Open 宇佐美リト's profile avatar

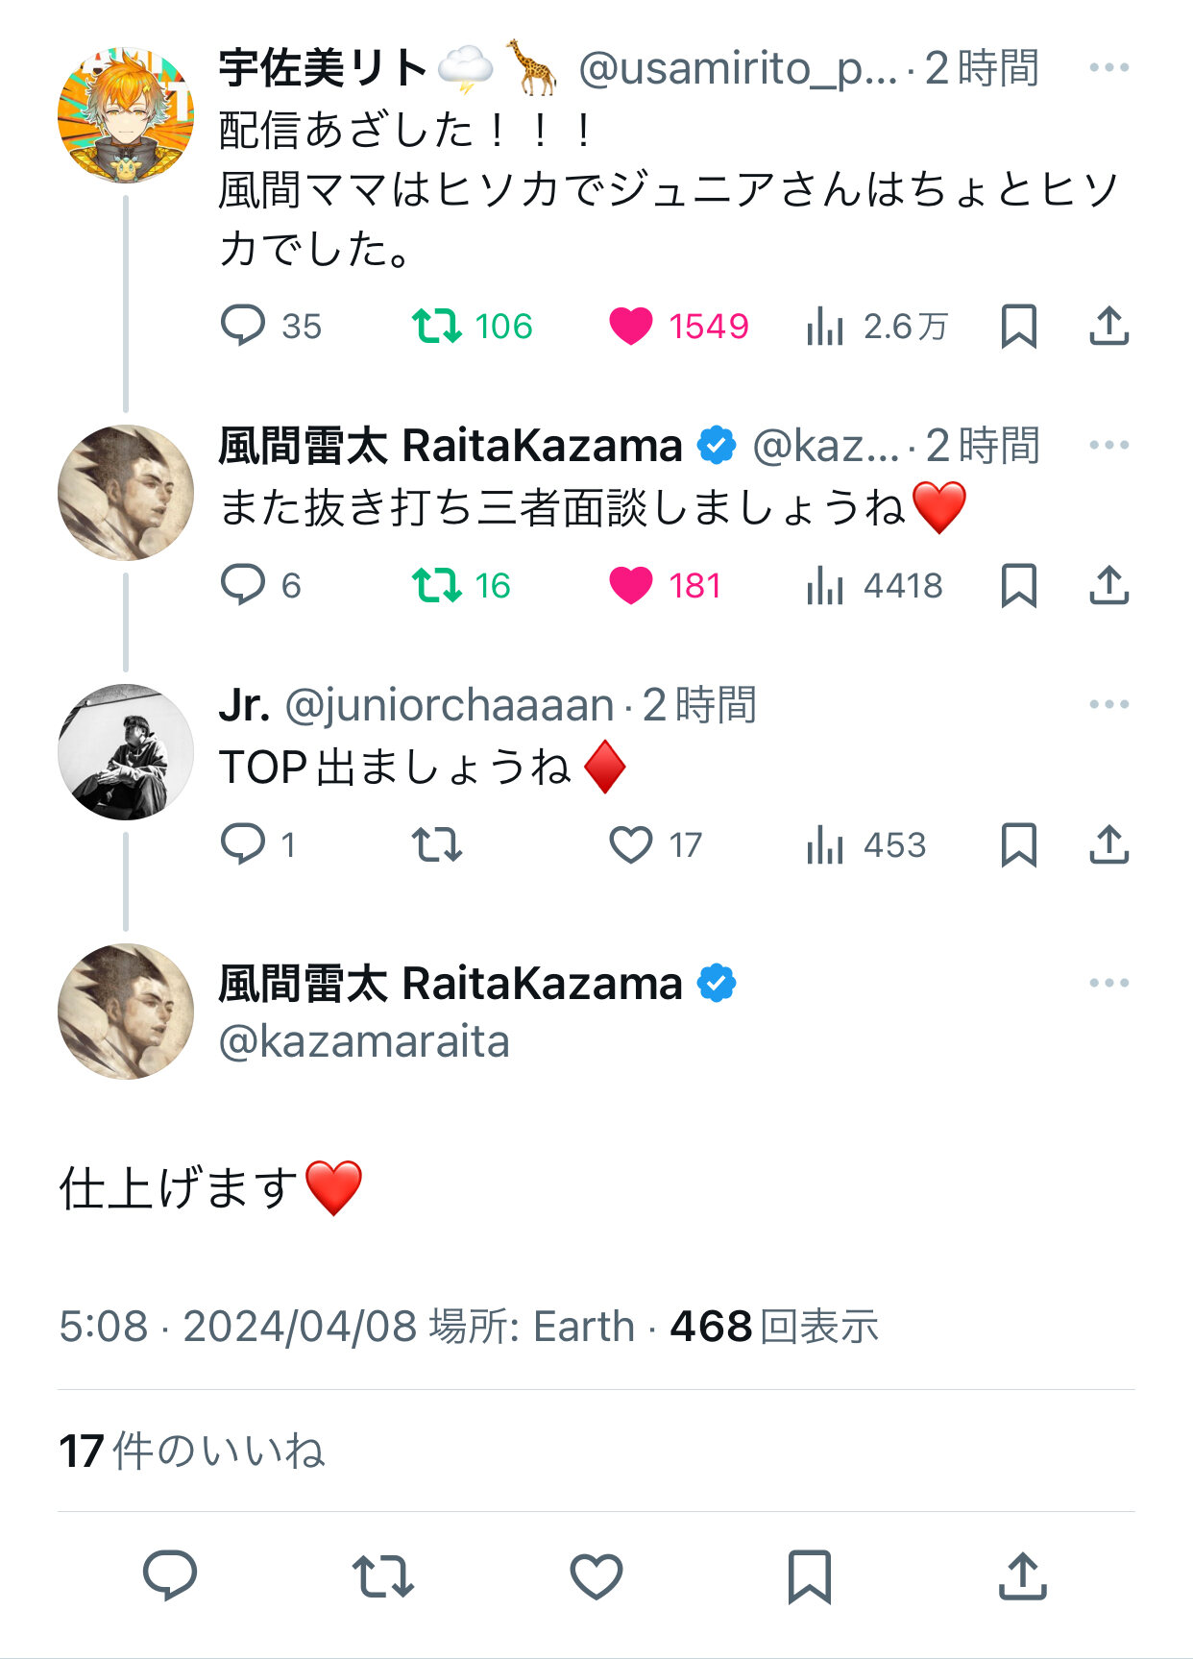tap(126, 114)
